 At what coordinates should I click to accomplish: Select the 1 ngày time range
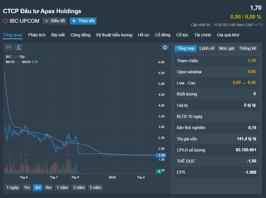(x=12, y=188)
